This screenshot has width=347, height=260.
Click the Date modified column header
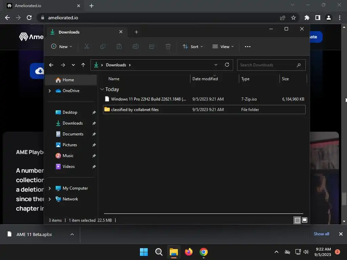click(215, 79)
